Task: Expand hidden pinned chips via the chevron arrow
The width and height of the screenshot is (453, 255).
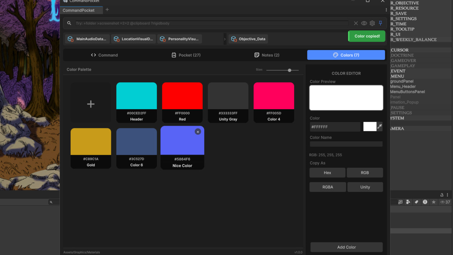Action: (225, 39)
